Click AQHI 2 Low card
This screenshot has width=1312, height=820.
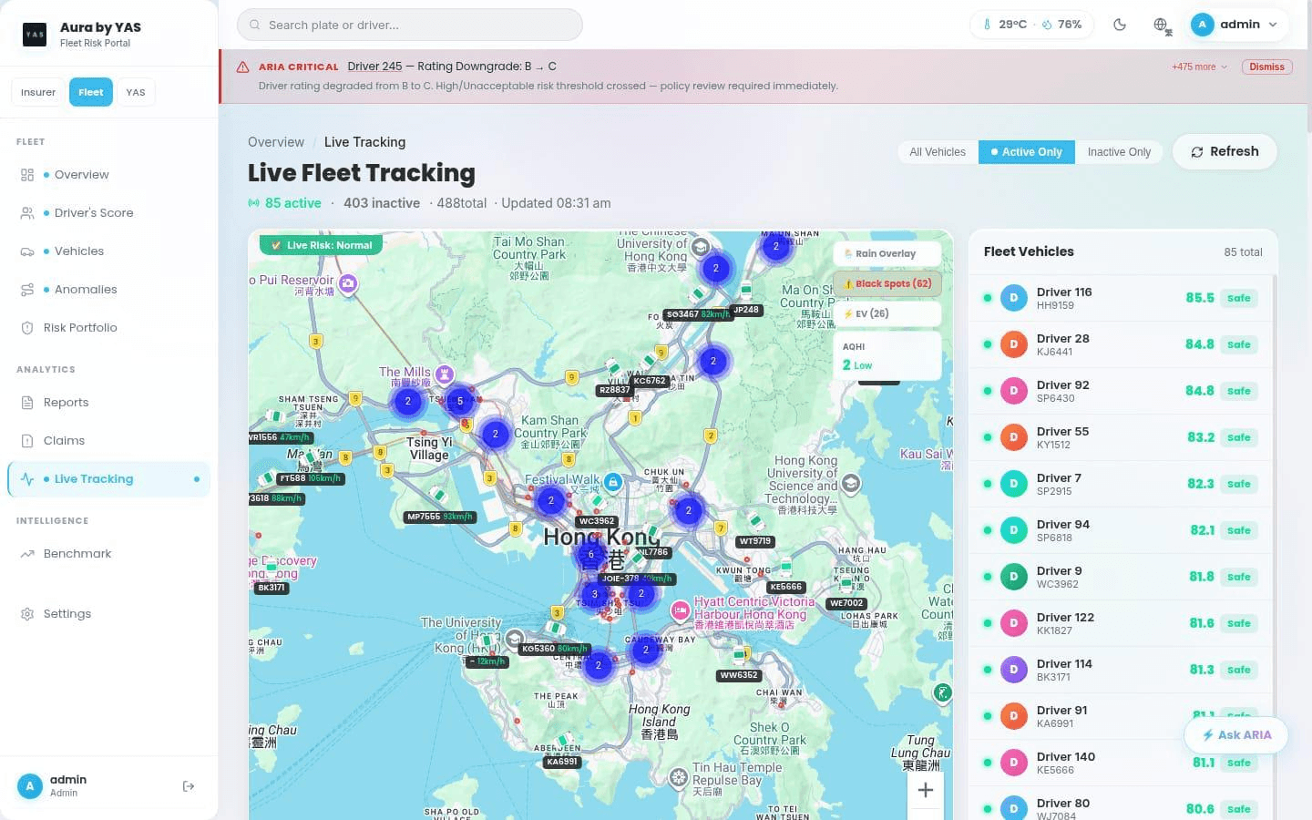tap(887, 356)
